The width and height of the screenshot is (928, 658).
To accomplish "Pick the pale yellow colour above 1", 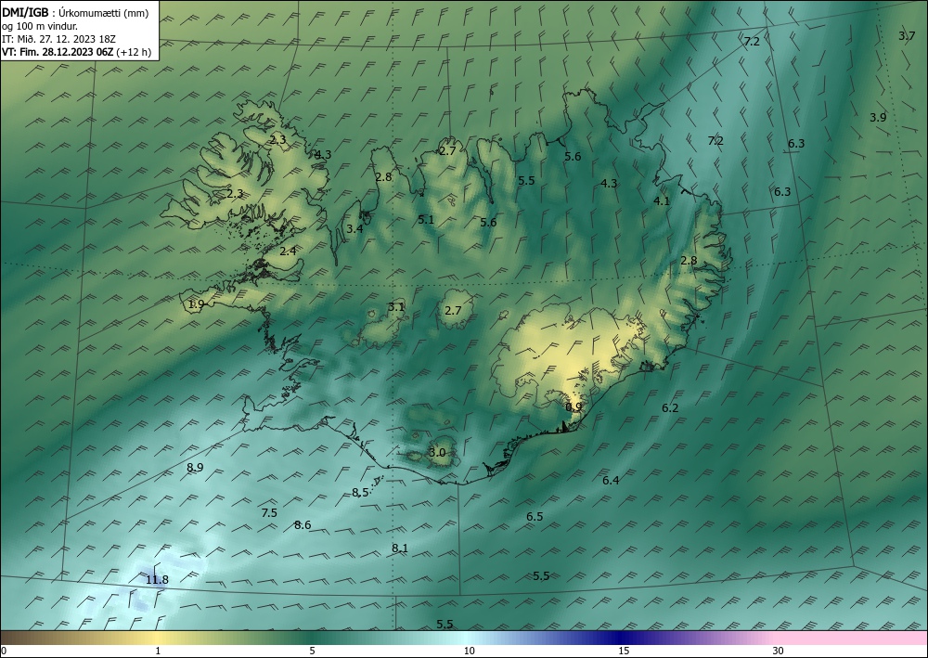I will [x=158, y=638].
